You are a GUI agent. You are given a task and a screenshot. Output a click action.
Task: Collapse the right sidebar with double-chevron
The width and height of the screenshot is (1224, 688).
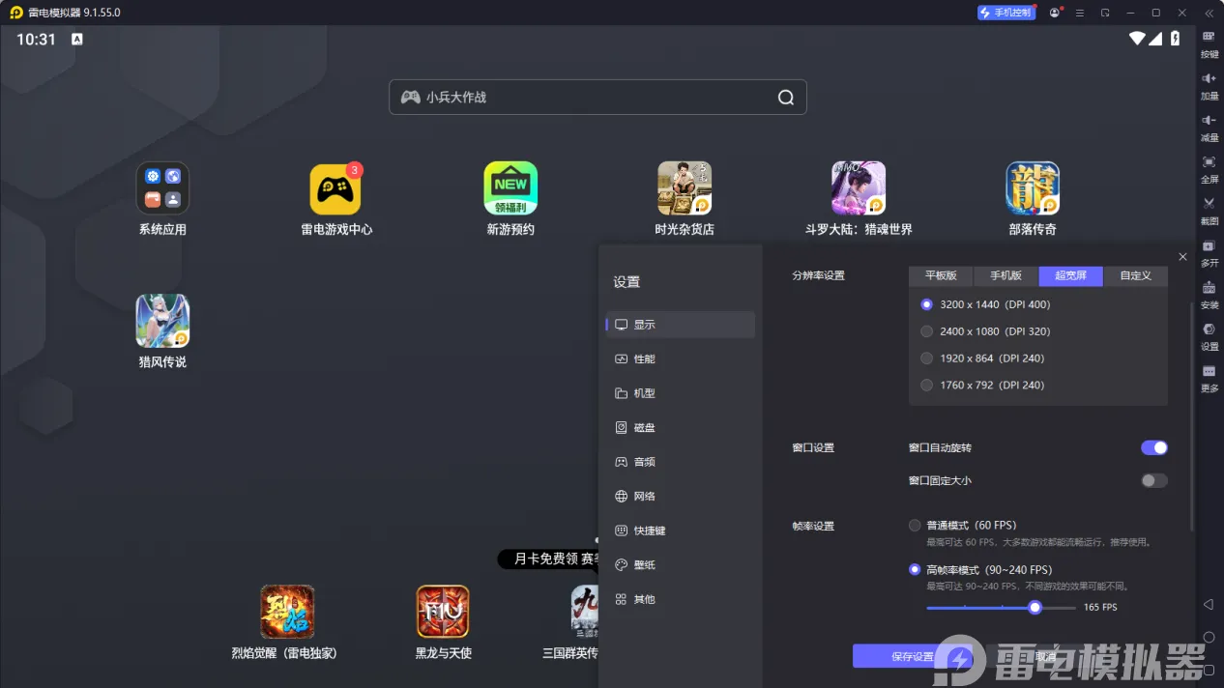tap(1209, 13)
